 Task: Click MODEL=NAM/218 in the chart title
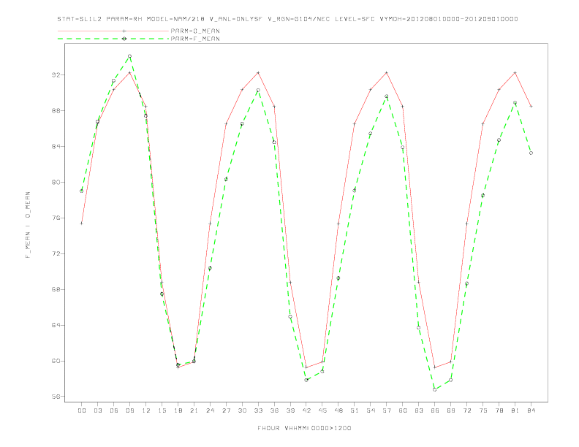[175, 19]
